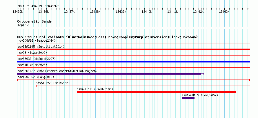Open esv3361427 (1000GenomesConsortiumPilotProject) label
Screen dimensions: 258x118
pos(57,71)
